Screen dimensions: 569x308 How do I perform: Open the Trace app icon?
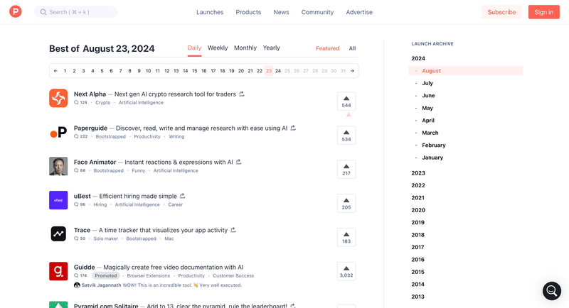(58, 234)
